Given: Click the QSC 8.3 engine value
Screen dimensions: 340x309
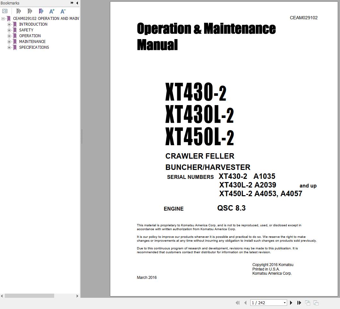Looking at the screenshot, I should click(x=231, y=208).
